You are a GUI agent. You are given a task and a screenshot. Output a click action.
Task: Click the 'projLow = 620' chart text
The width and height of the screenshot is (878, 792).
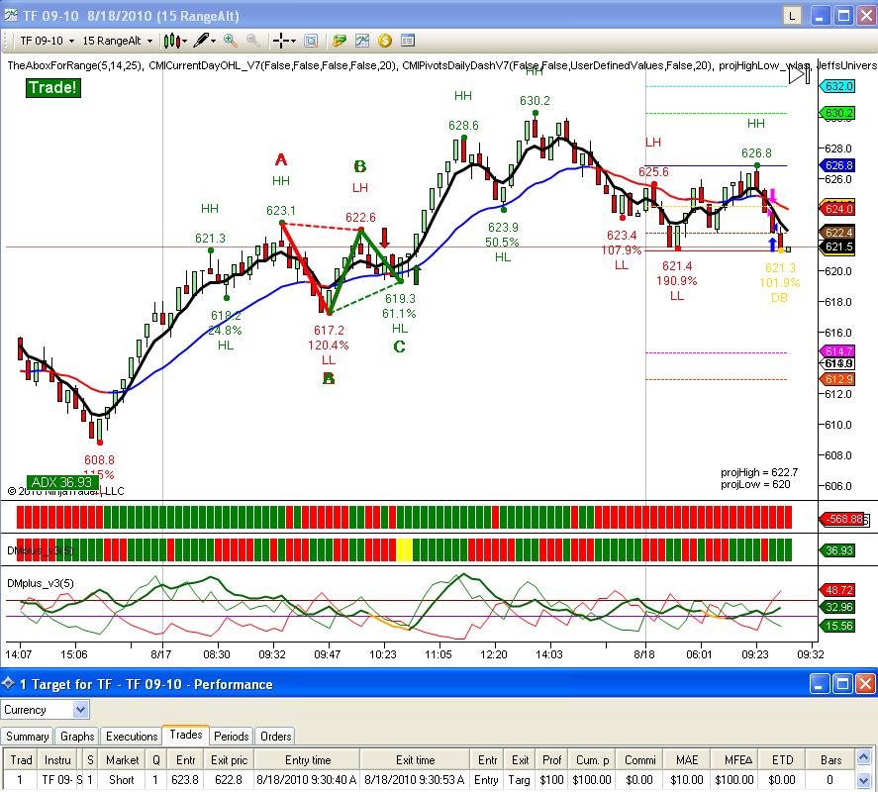pos(755,484)
